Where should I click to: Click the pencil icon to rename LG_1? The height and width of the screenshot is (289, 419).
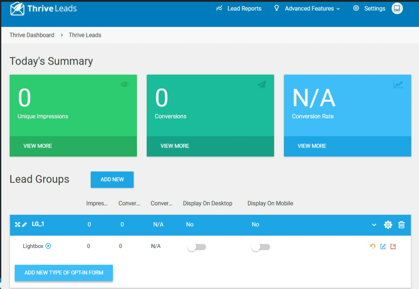24,224
